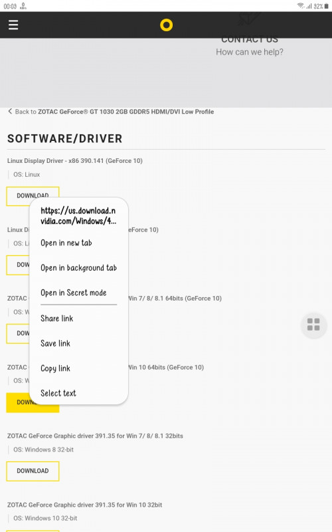This screenshot has height=532, width=332.
Task: Download Linux x86 390.141 display driver
Action: click(33, 196)
